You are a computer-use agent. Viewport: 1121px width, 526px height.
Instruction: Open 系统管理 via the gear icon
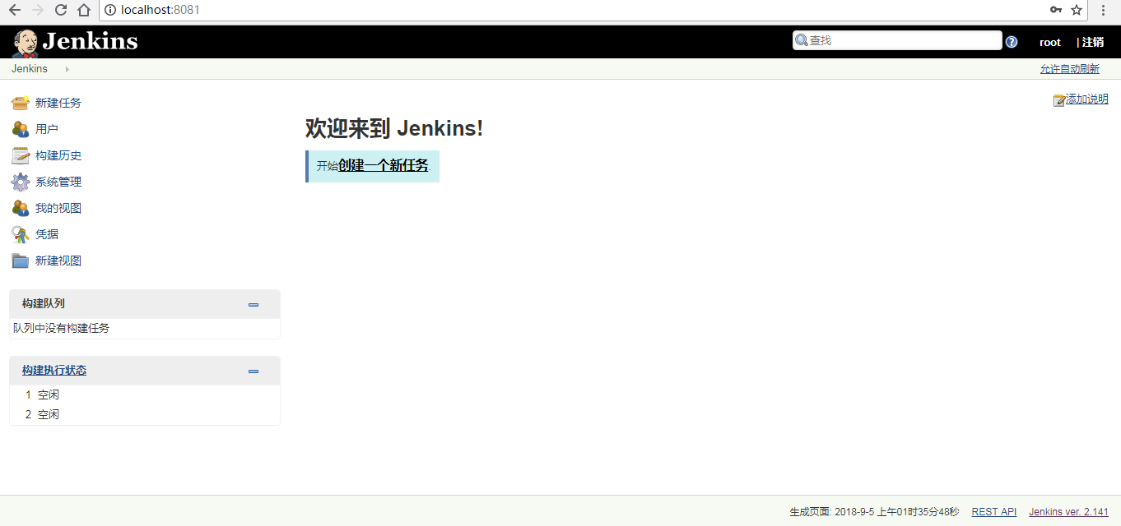pyautogui.click(x=21, y=181)
